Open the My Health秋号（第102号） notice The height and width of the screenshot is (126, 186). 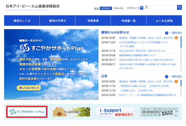coord(142,51)
